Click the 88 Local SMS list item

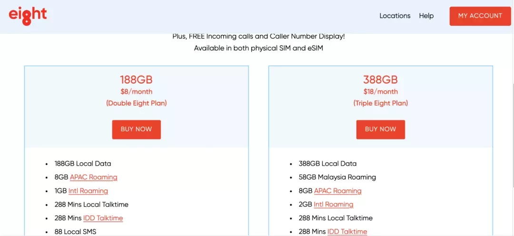point(75,232)
